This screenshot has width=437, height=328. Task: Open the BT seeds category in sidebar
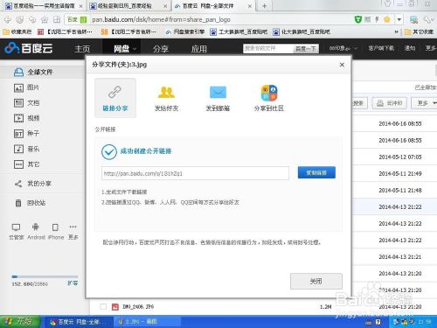[x=27, y=134]
